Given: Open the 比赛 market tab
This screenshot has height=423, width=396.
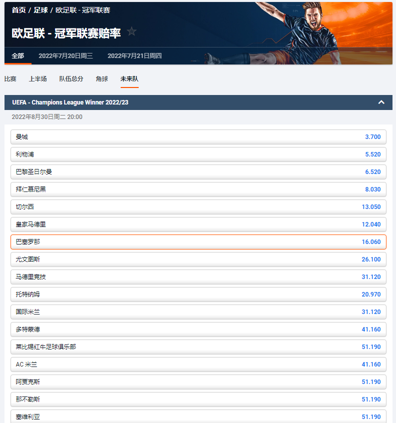Looking at the screenshot, I should (11, 79).
